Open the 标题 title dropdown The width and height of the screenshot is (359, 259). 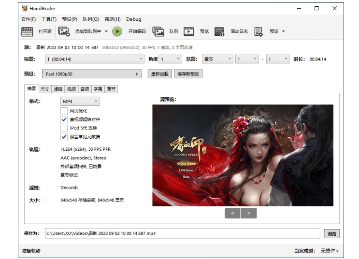click(95, 59)
